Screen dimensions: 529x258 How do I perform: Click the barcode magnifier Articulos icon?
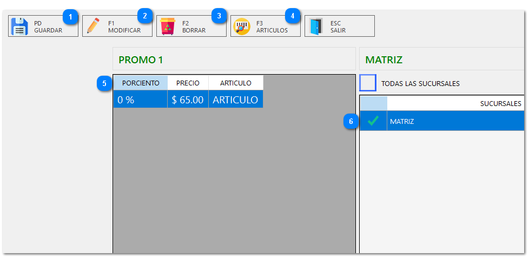242,27
